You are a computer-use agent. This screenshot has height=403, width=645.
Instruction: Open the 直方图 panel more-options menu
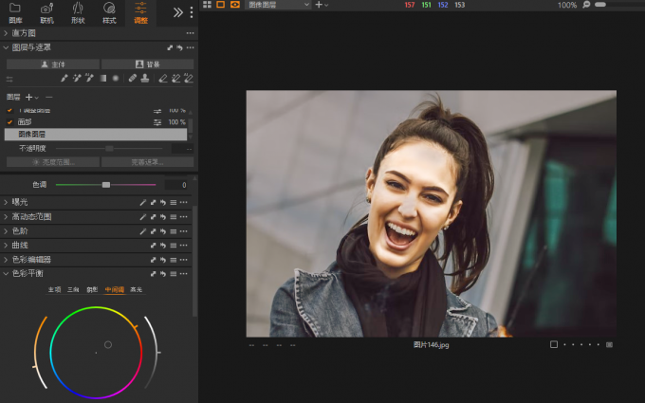point(190,33)
